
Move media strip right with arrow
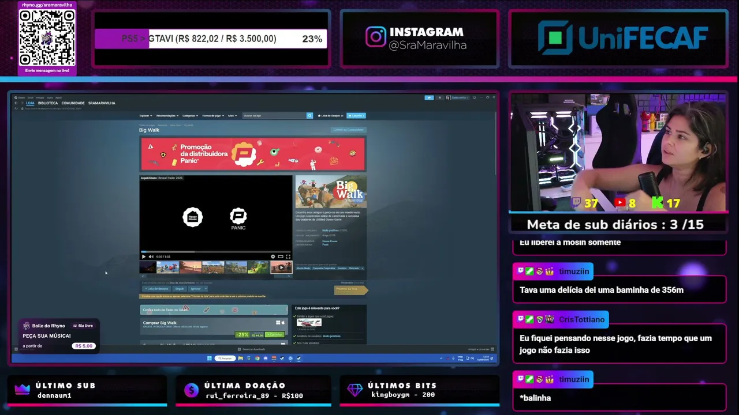tap(289, 276)
